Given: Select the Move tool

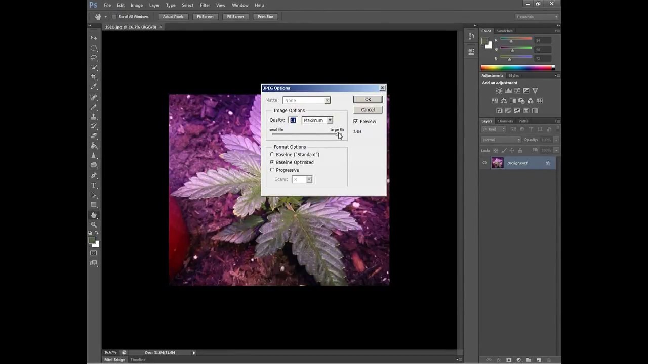Looking at the screenshot, I should [94, 38].
